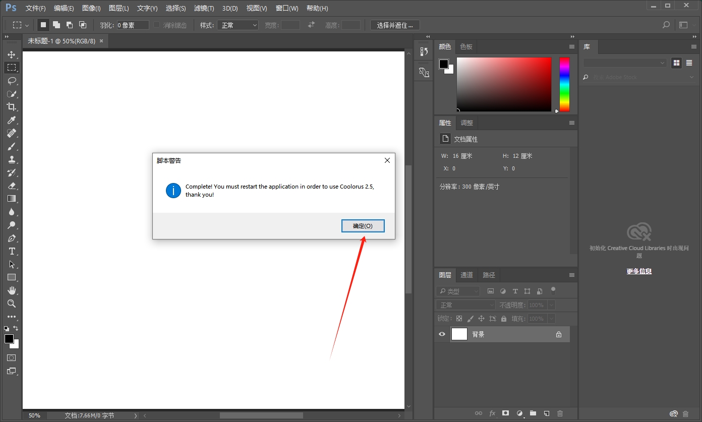The height and width of the screenshot is (422, 702).
Task: Select the Crop tool
Action: point(12,107)
